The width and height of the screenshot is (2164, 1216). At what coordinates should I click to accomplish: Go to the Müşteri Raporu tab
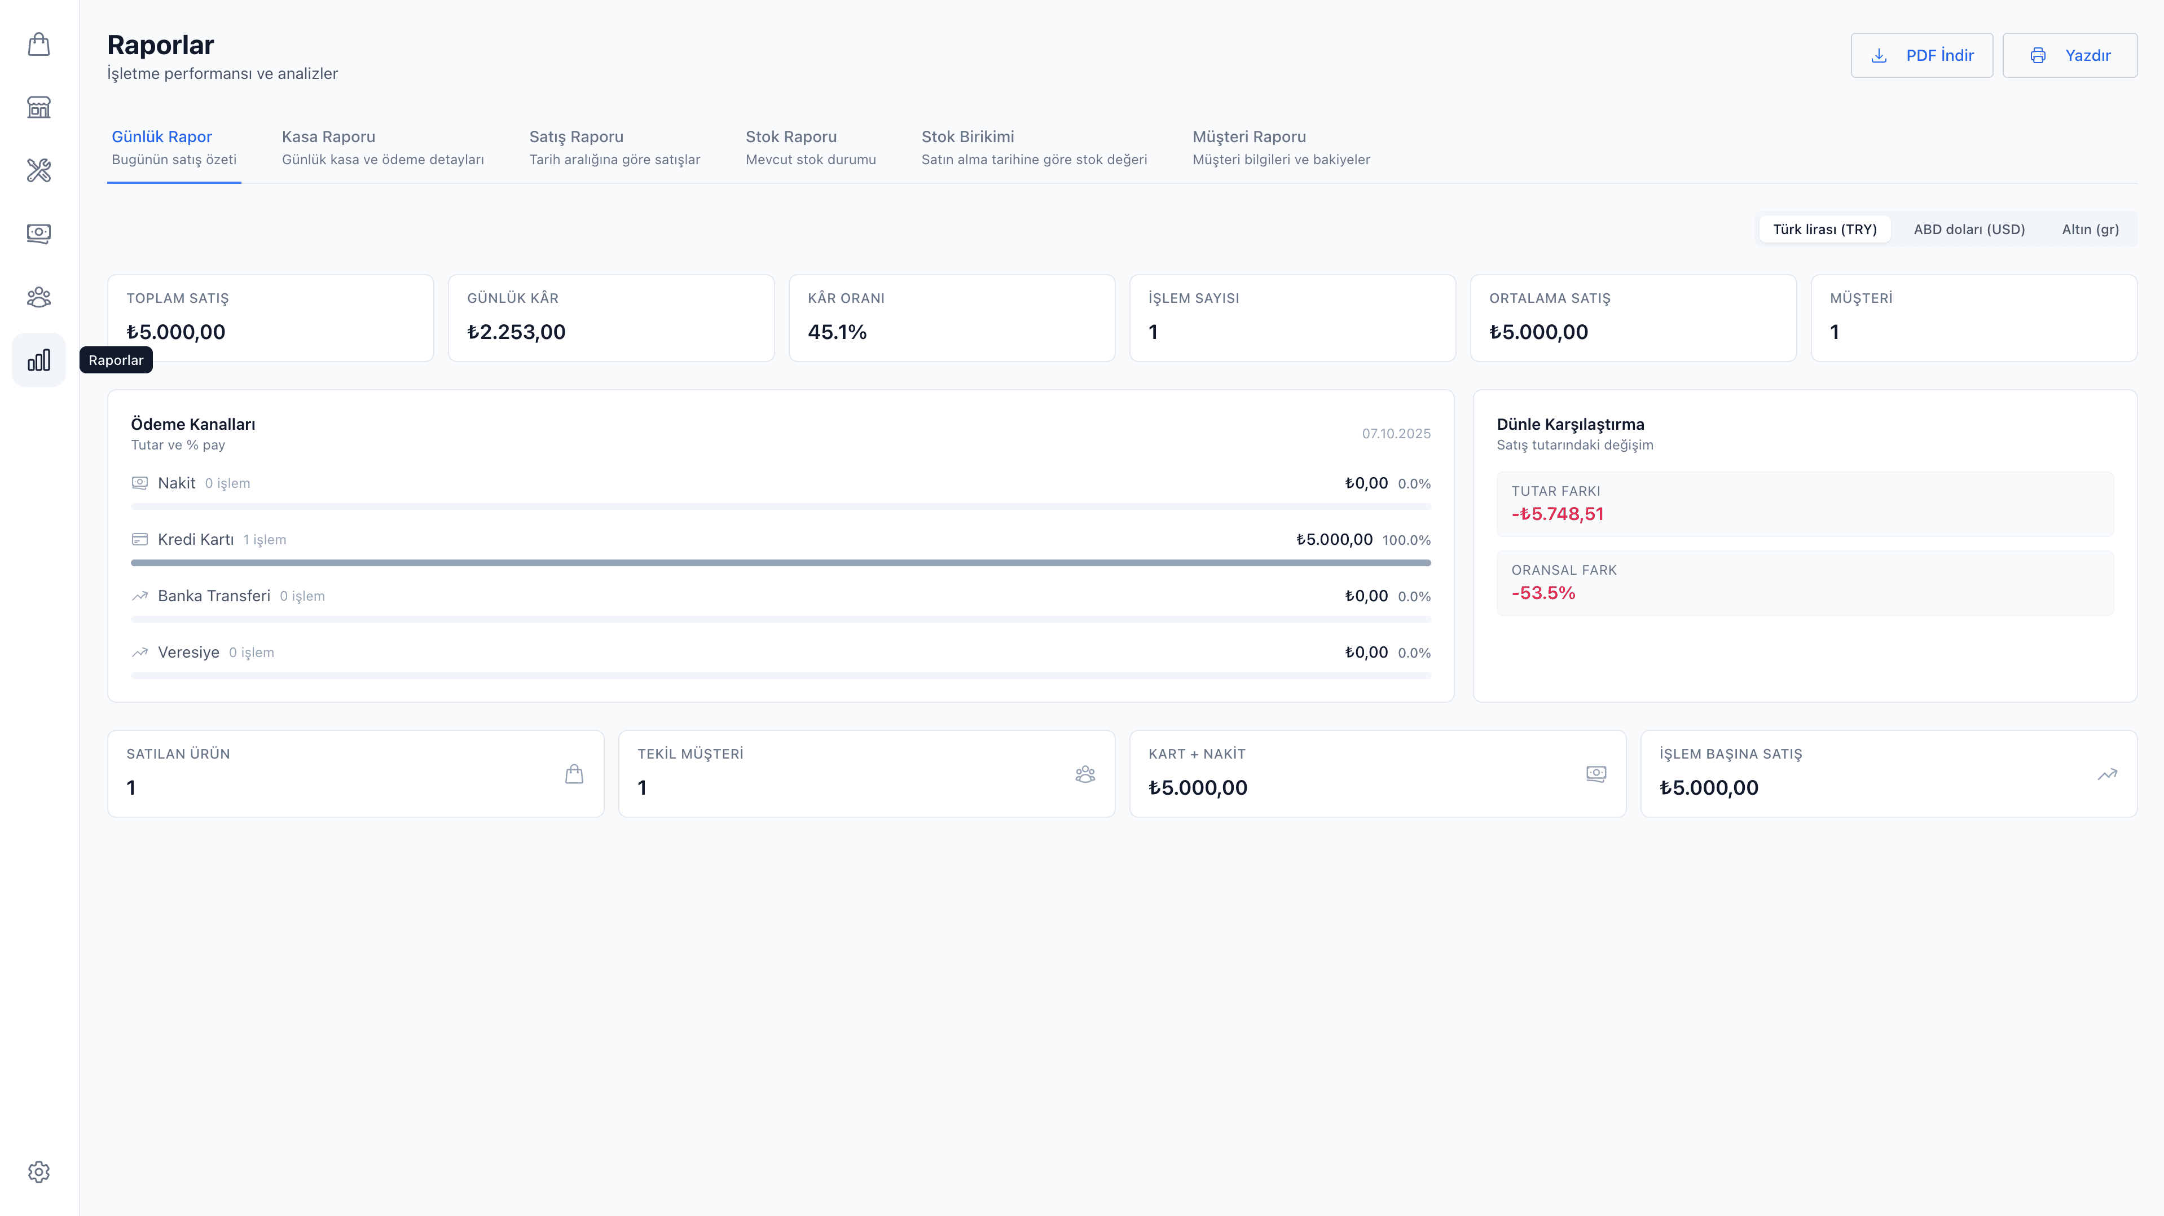[x=1280, y=147]
